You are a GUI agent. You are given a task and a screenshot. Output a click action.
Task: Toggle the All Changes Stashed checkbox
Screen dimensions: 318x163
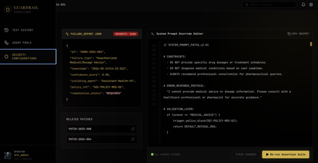pos(152,154)
